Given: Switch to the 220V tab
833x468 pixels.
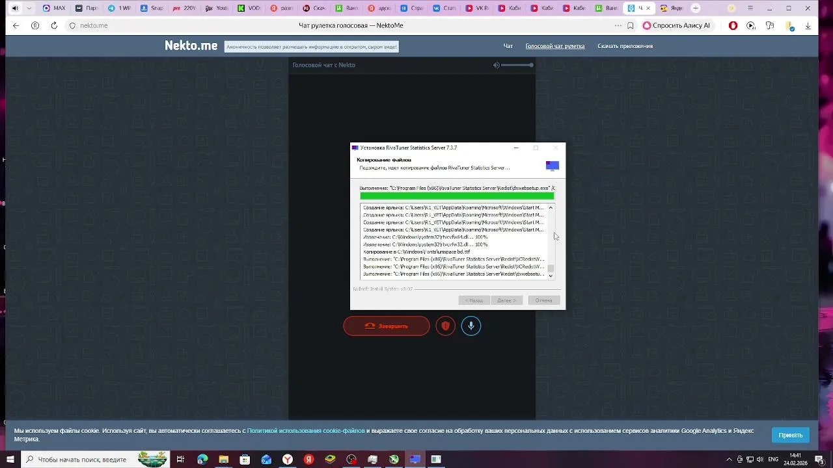Looking at the screenshot, I should [x=185, y=8].
